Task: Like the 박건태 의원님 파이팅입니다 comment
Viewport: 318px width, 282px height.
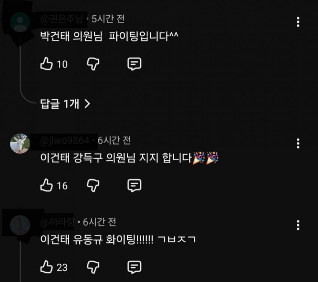Action: [x=46, y=64]
